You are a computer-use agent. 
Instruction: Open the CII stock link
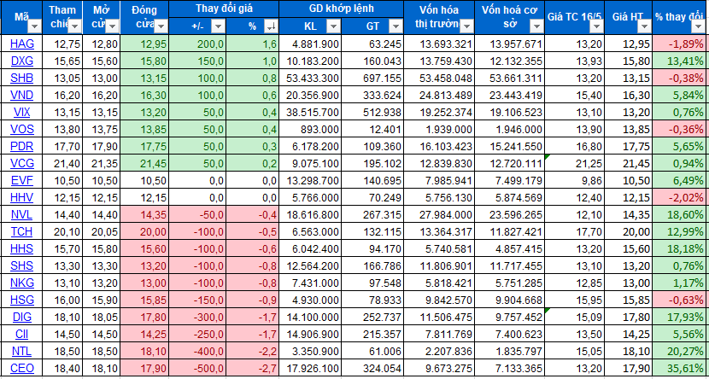[22, 335]
